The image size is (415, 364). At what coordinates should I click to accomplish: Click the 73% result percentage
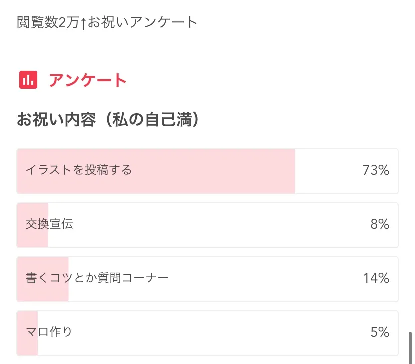tap(376, 170)
